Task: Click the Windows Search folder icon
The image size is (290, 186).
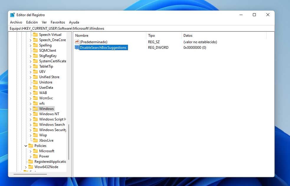Action: click(x=35, y=125)
